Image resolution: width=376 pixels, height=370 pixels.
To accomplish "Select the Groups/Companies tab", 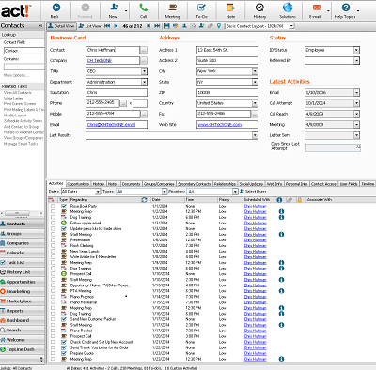I will tap(159, 184).
